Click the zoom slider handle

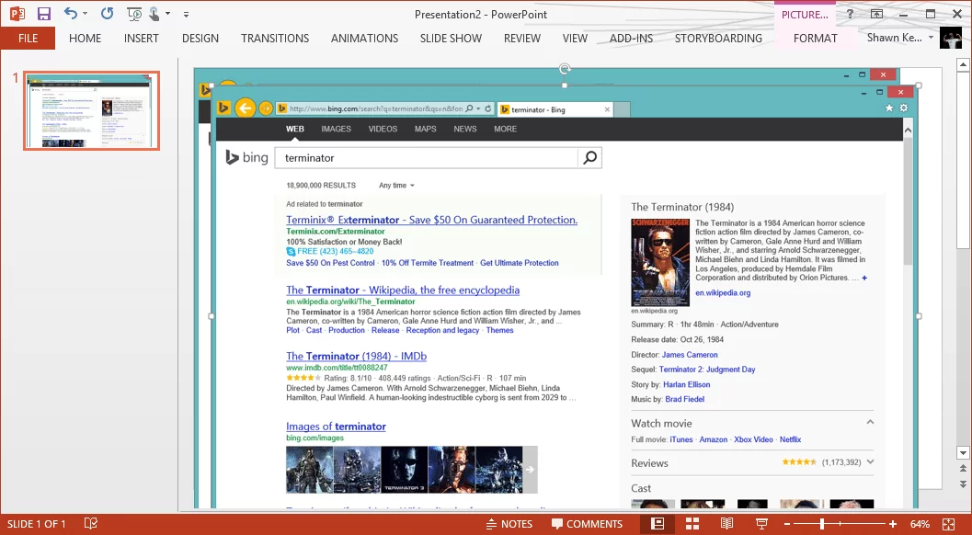click(x=822, y=524)
